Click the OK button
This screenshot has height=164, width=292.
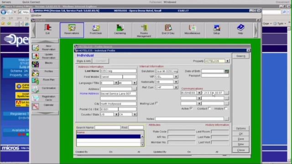[240, 133]
